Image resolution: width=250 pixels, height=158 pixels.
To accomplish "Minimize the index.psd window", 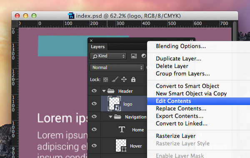I will [25, 16].
